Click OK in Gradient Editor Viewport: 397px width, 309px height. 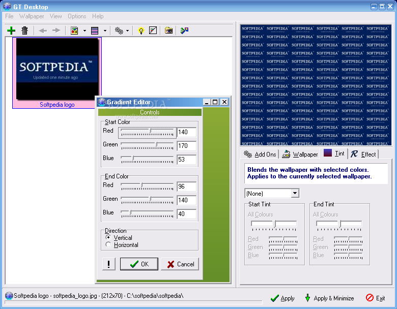[x=139, y=264]
